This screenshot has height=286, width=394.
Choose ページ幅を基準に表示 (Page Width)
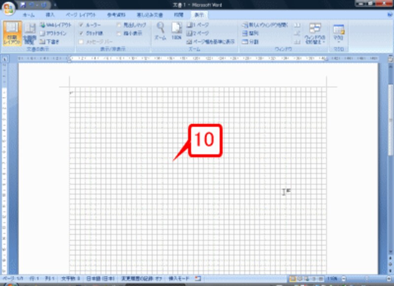tap(211, 42)
